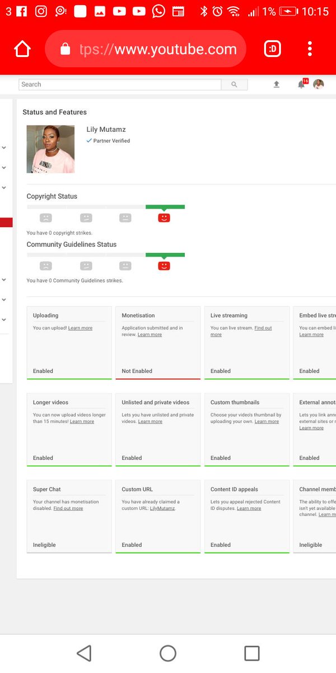The width and height of the screenshot is (336, 673).
Task: Tap the youtube.com address bar
Action: [146, 49]
